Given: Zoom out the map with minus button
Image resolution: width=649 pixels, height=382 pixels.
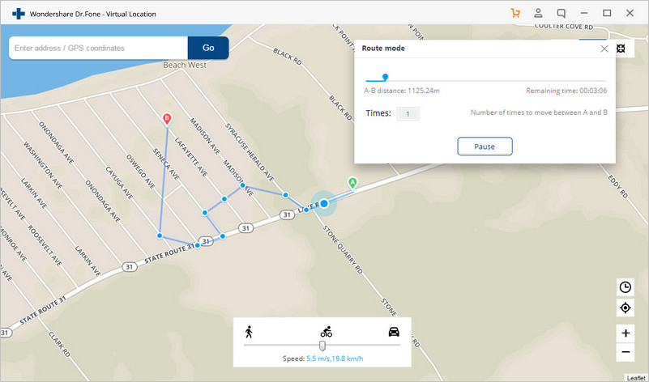Looking at the screenshot, I should click(626, 352).
